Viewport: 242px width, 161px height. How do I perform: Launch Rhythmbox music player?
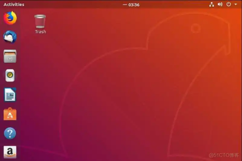coord(10,75)
